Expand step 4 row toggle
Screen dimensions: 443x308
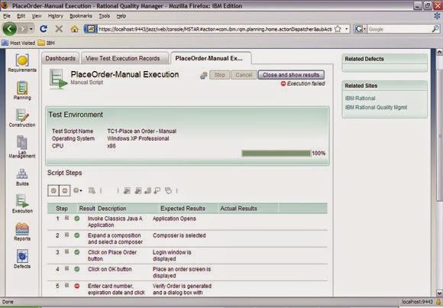[x=66, y=268]
